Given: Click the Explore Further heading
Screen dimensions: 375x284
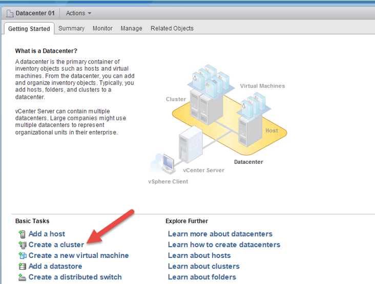Looking at the screenshot, I should pyautogui.click(x=186, y=221).
